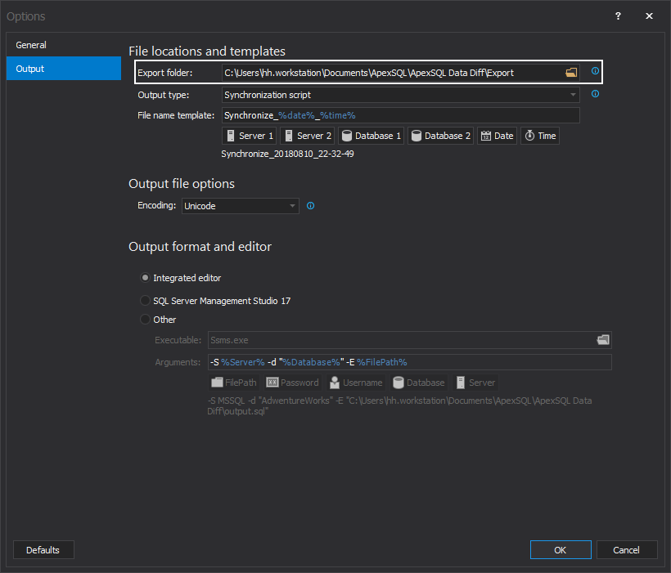
Task: Insert the Database 1 template tag
Action: [x=371, y=136]
